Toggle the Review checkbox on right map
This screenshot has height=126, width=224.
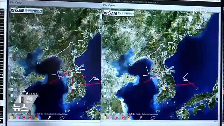pyautogui.click(x=105, y=79)
